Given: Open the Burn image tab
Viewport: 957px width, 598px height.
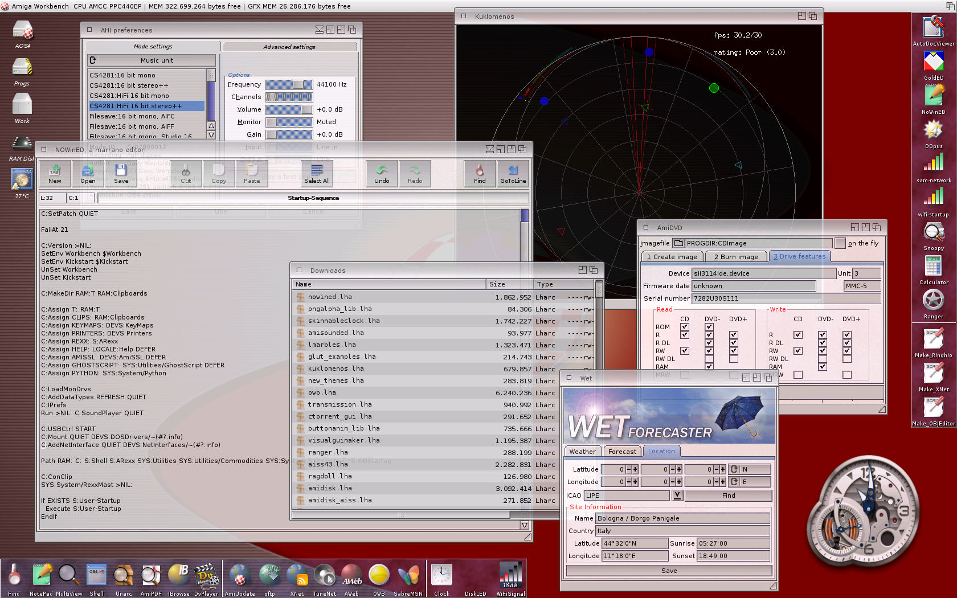Looking at the screenshot, I should pos(736,257).
